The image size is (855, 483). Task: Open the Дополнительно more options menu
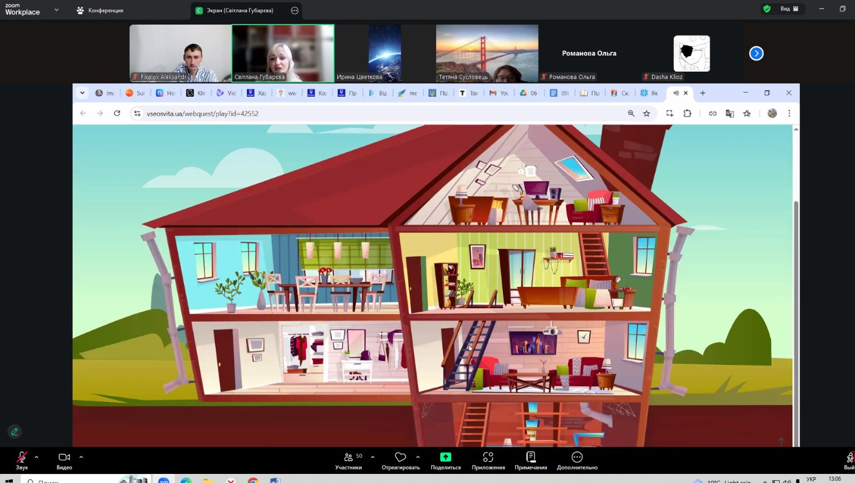577,457
